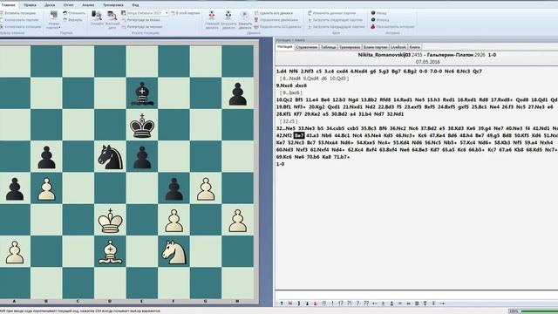Open the Вид ribbon tab
The image size is (558, 314).
click(135, 5)
